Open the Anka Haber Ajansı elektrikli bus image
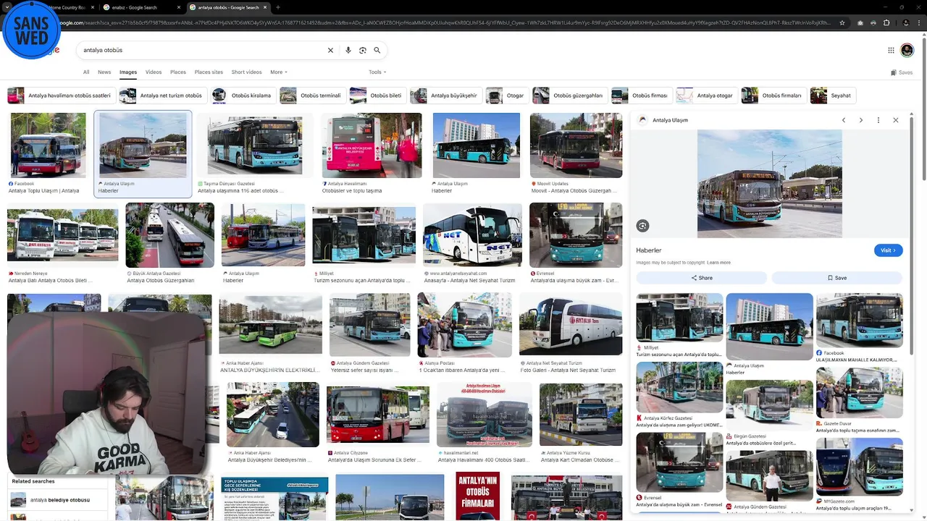 point(270,325)
